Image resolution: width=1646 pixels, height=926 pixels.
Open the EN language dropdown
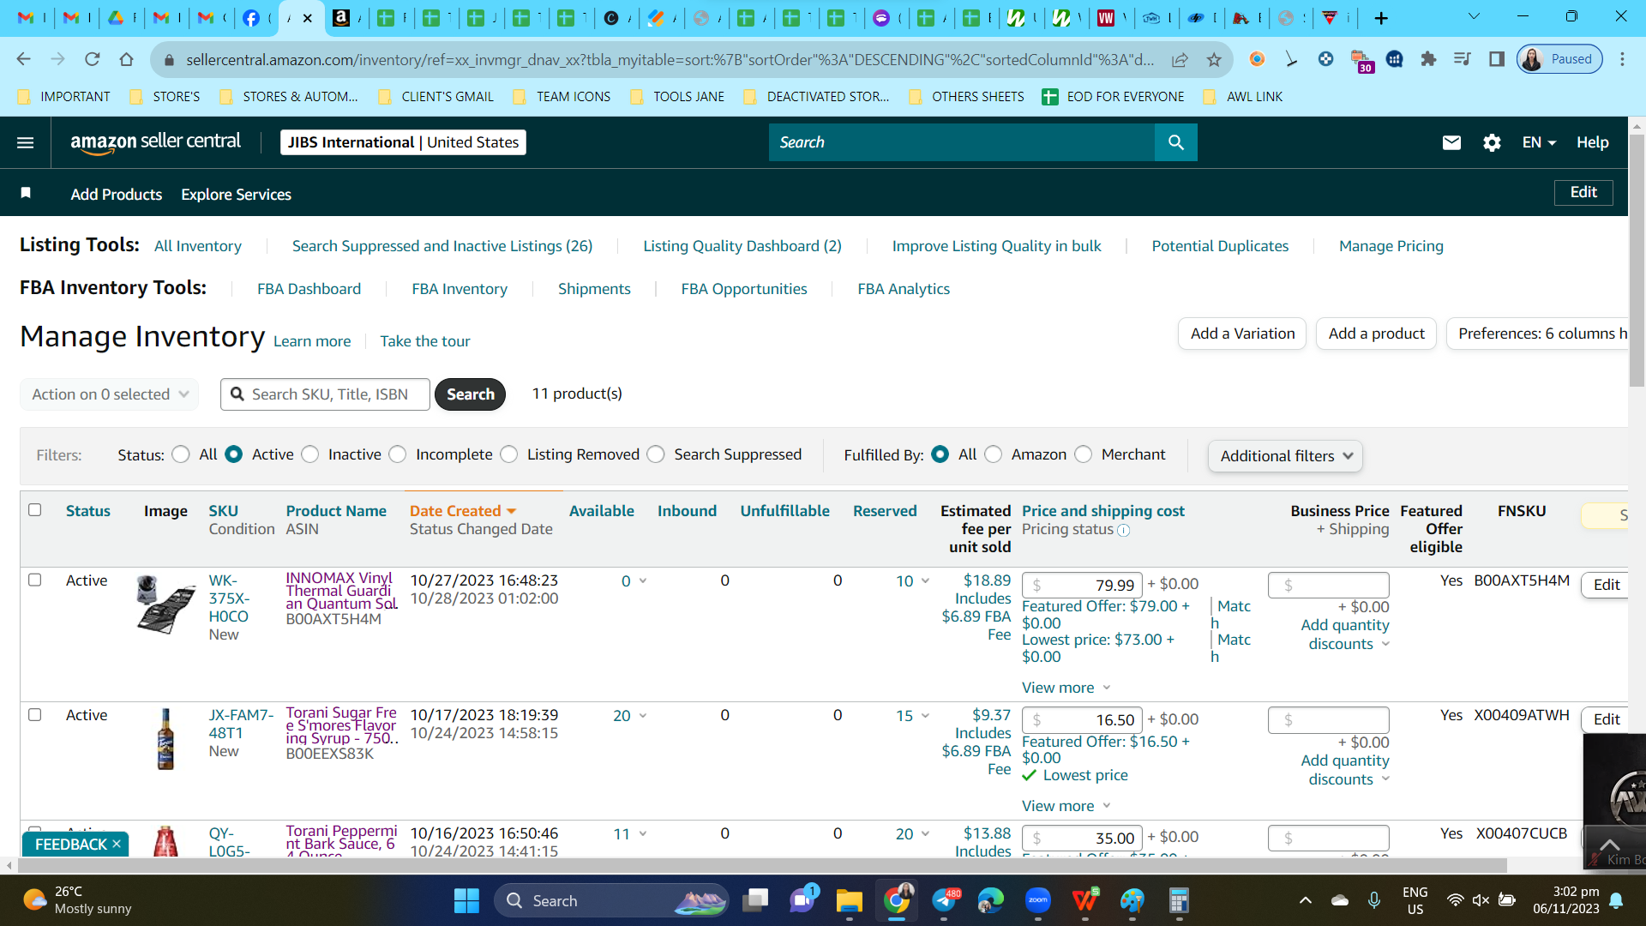click(x=1539, y=142)
